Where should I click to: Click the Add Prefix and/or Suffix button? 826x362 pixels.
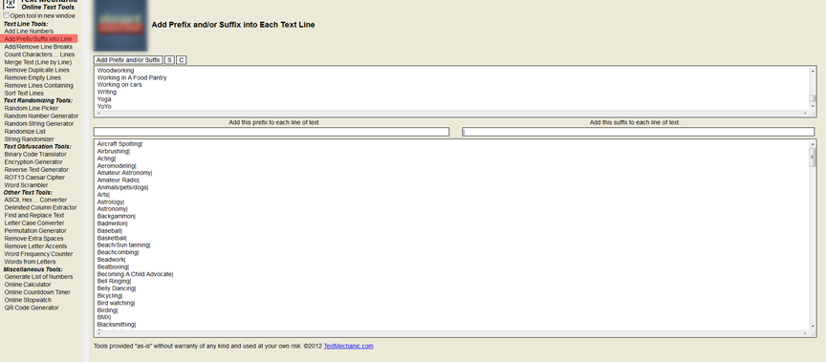128,60
